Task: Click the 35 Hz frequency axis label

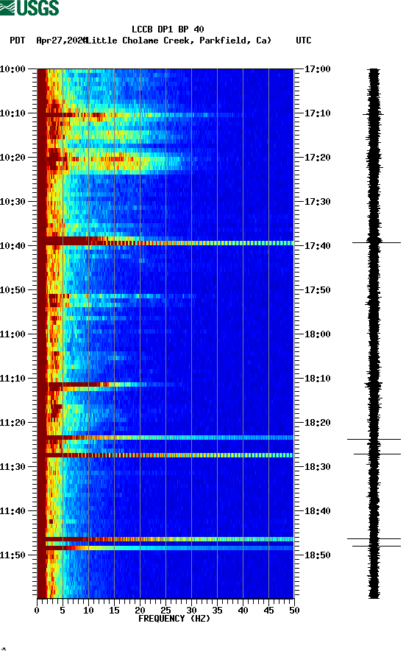Action: (x=217, y=611)
